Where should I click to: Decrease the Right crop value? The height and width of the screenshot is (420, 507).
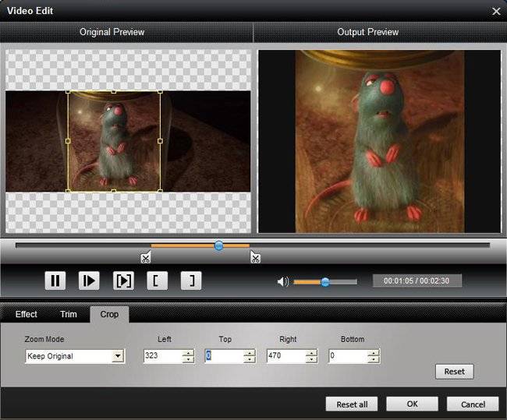[312, 359]
